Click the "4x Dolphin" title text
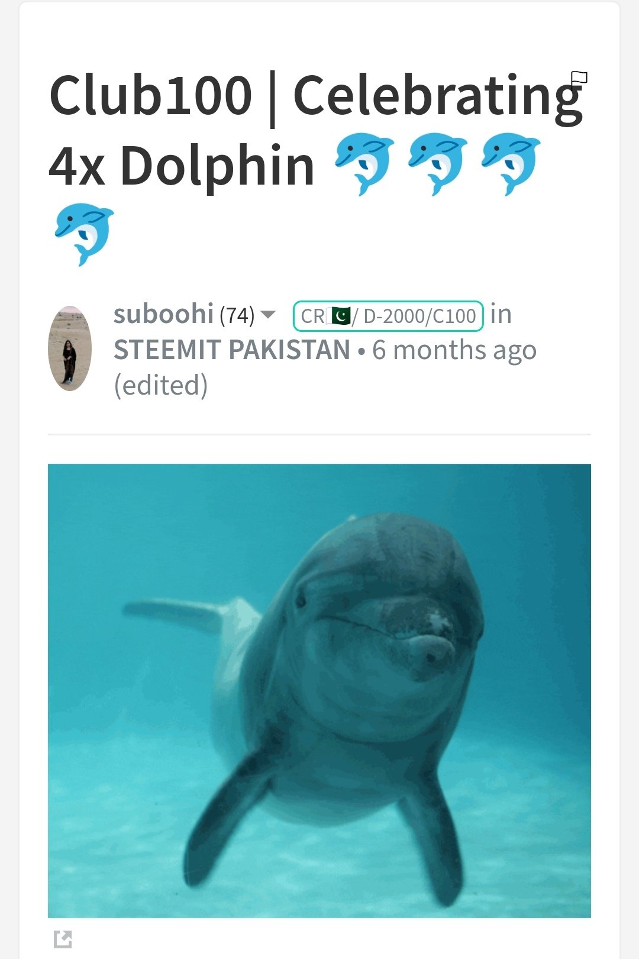Screen dimensions: 639x959 (181, 167)
